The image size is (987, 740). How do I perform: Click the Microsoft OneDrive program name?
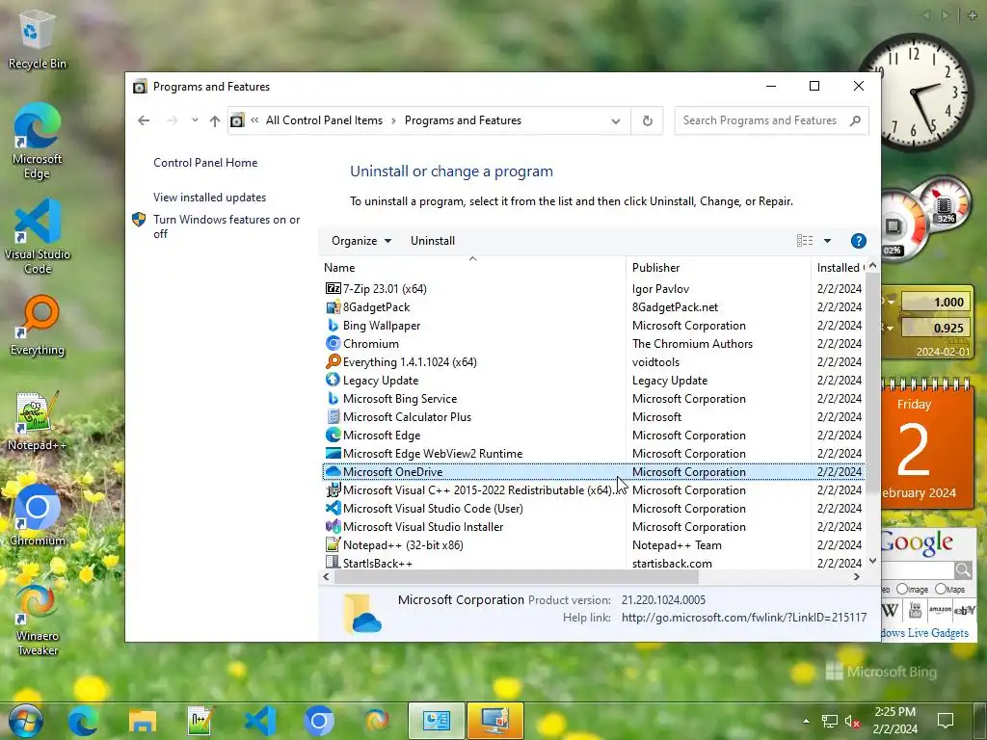tap(393, 472)
